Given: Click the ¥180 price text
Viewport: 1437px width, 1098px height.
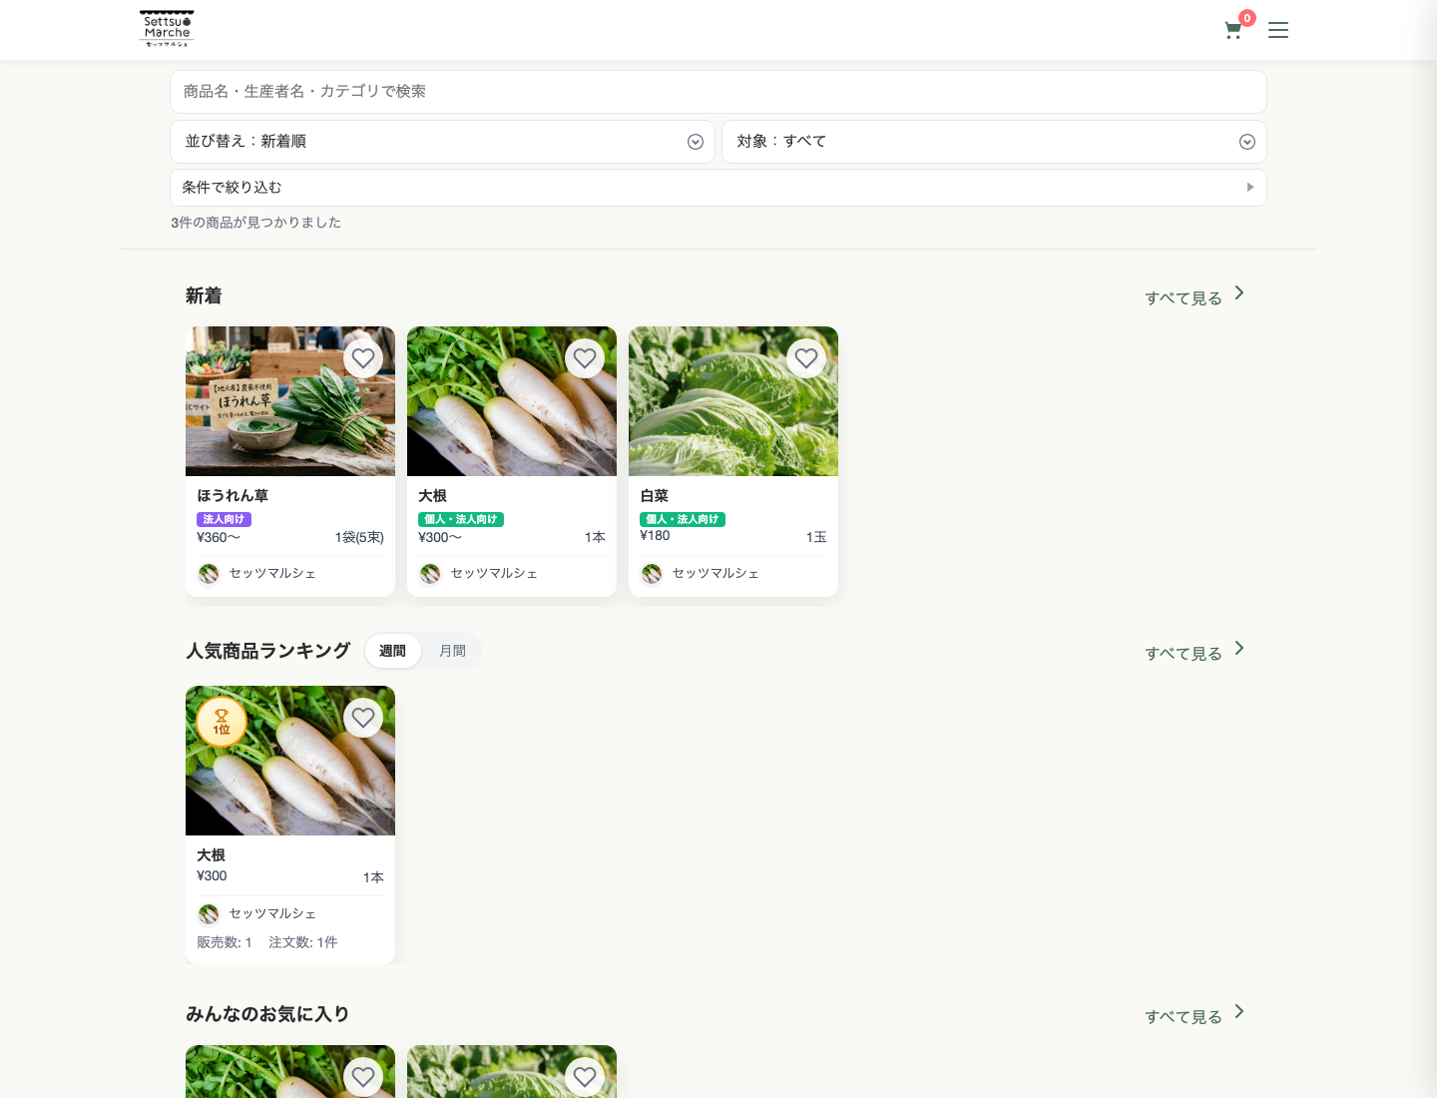Looking at the screenshot, I should (655, 535).
